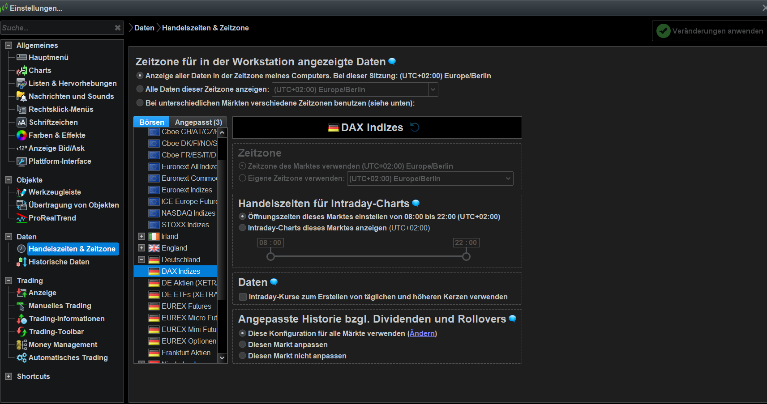Show help bubble for Handelszeiten für Intraday-Charts

click(x=416, y=203)
